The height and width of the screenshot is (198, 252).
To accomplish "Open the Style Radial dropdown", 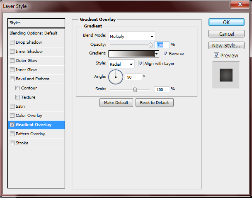I will click(x=121, y=64).
